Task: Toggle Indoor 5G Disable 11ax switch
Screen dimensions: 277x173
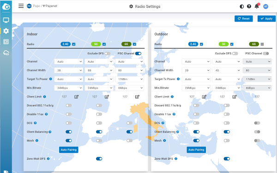Action: pyautogui.click(x=99, y=114)
